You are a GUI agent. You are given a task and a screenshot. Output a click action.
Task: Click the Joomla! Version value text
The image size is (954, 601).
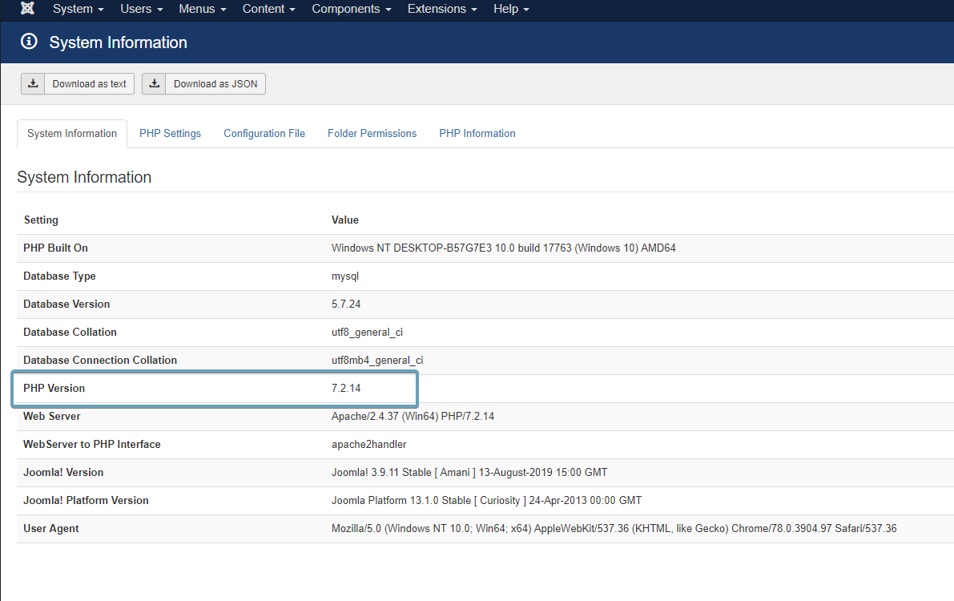(469, 473)
